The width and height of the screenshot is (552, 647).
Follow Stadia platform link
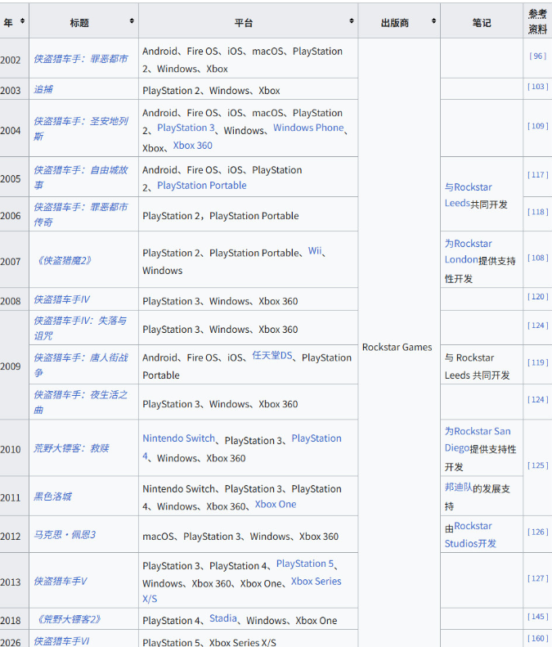pyautogui.click(x=222, y=618)
